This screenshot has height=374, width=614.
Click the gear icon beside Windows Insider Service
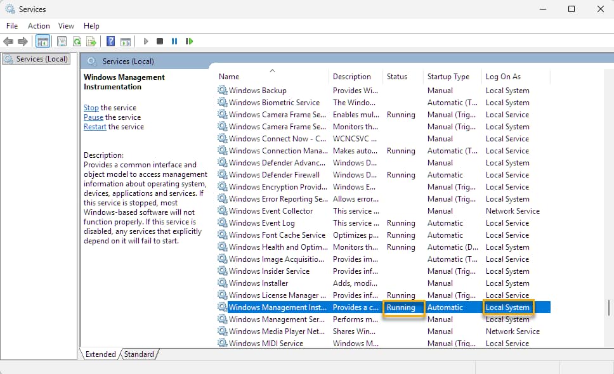[223, 271]
